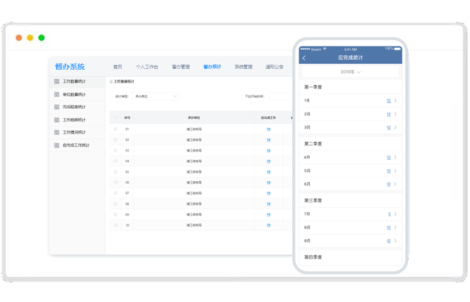This screenshot has width=470, height=302.
Task: Check the checkbox for row 01
Action: tap(116, 129)
